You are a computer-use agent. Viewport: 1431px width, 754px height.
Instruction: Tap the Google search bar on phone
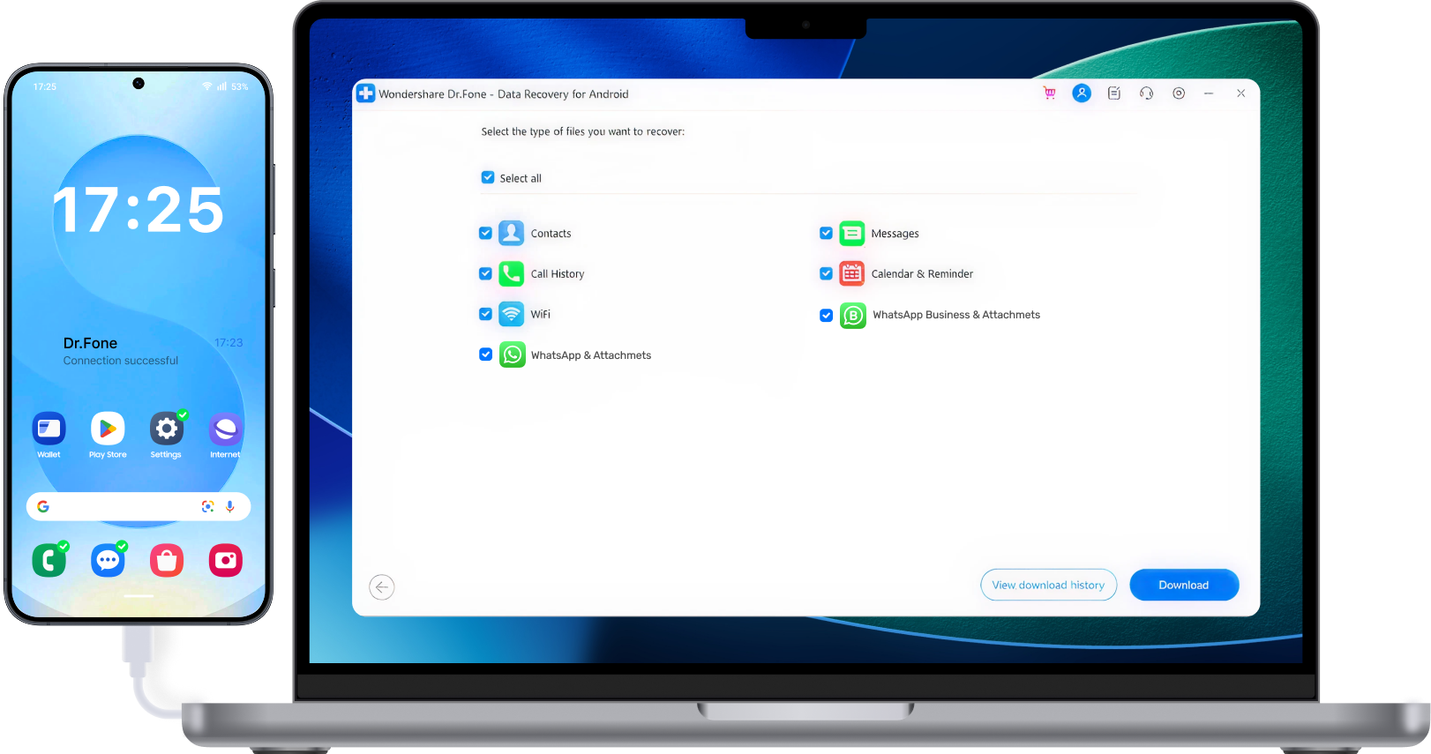tap(139, 506)
